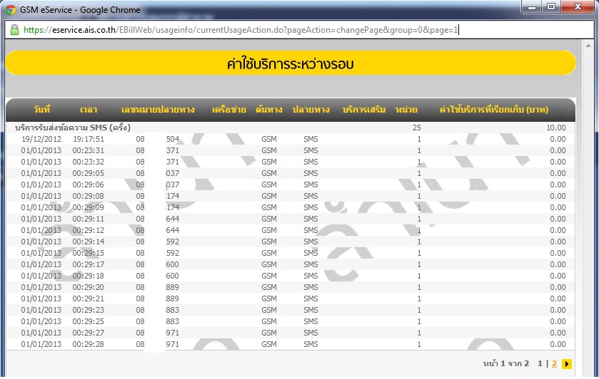Go to next page with yellow arrow button
Image resolution: width=599 pixels, height=379 pixels.
pyautogui.click(x=567, y=364)
